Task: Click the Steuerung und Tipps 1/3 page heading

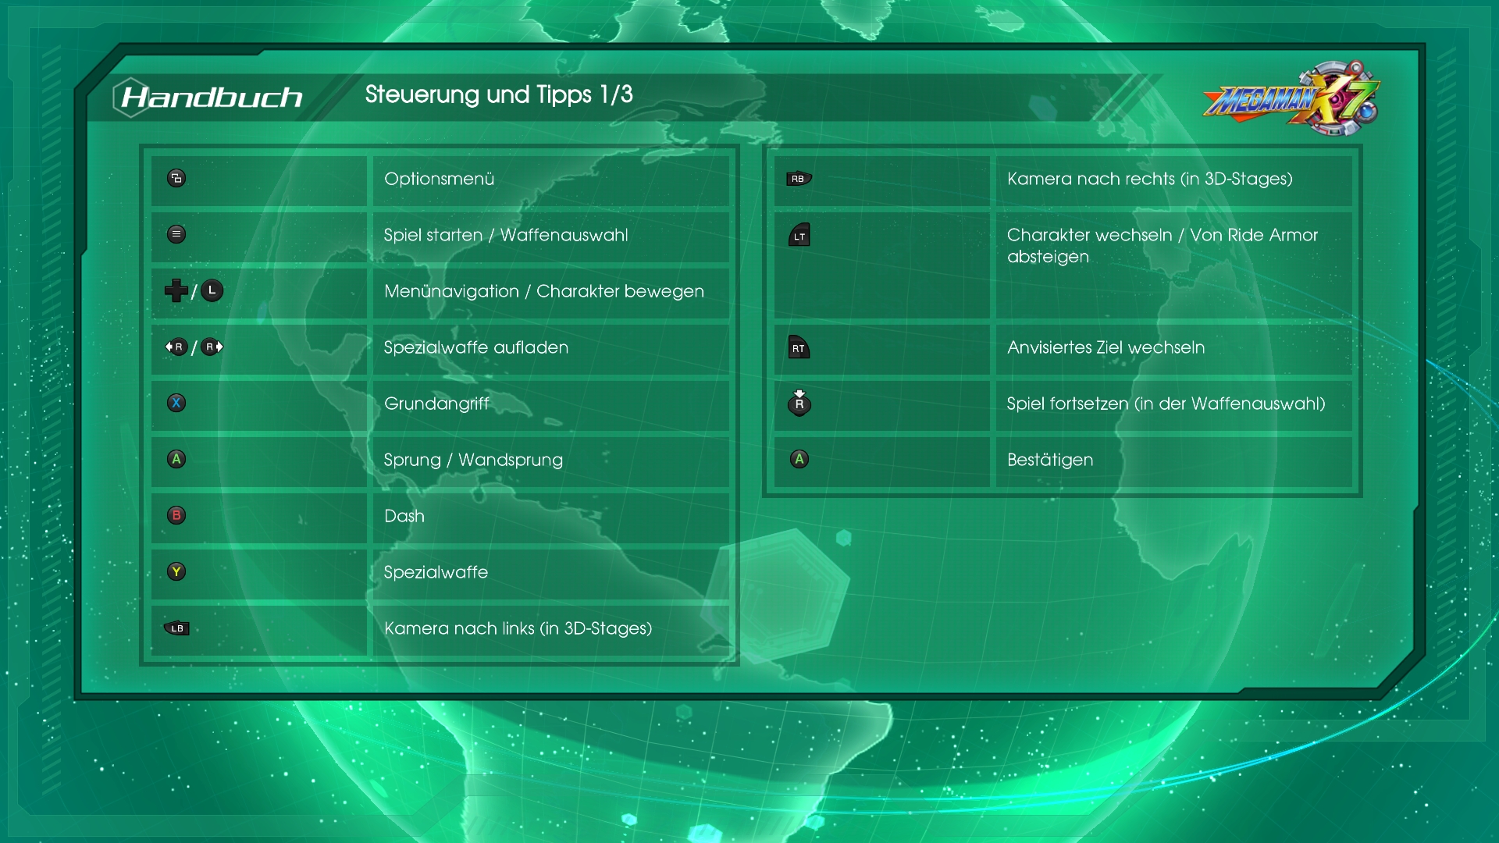Action: (498, 94)
